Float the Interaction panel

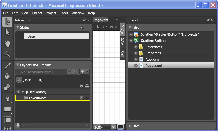tap(84, 20)
